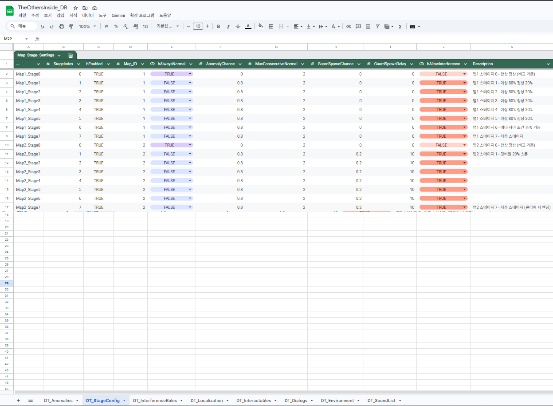Image resolution: width=553 pixels, height=406 pixels.
Task: Create a filter
Action: [x=378, y=27]
